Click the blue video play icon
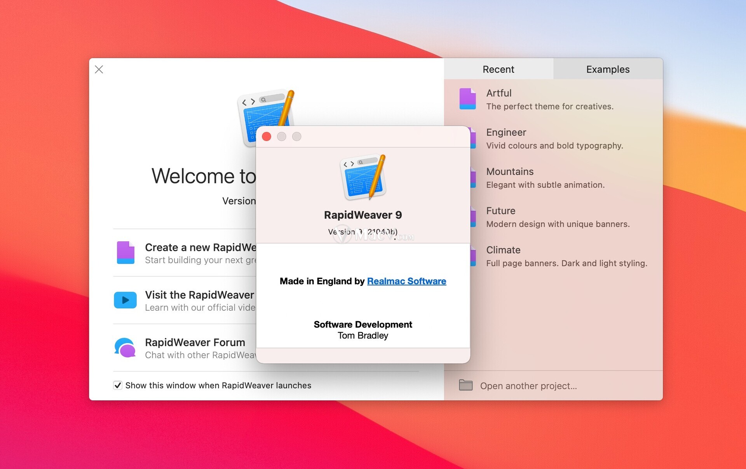Image resolution: width=746 pixels, height=469 pixels. pyautogui.click(x=125, y=300)
